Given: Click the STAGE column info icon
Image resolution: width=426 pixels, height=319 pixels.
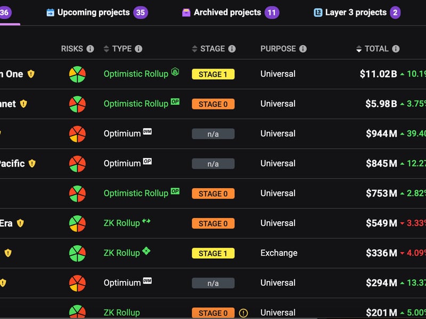Looking at the screenshot, I should click(x=232, y=49).
